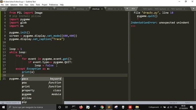196x110 pixels.
Task: Click 'IndentationError' text in REPL output
Action: click(x=143, y=23)
